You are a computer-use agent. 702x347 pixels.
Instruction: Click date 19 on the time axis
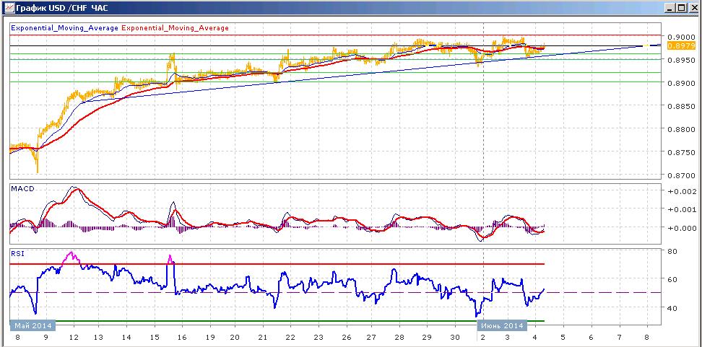pyautogui.click(x=209, y=338)
